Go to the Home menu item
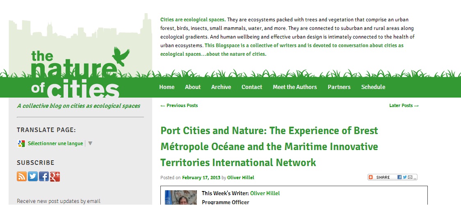This screenshot has height=205, width=461. (167, 87)
